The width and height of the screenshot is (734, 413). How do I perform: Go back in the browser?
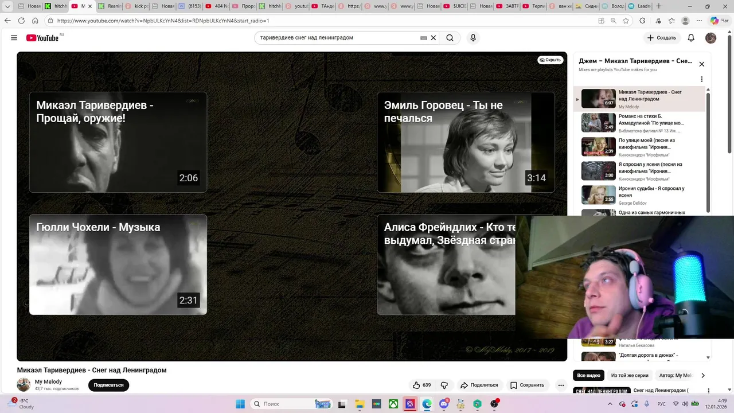click(x=7, y=21)
